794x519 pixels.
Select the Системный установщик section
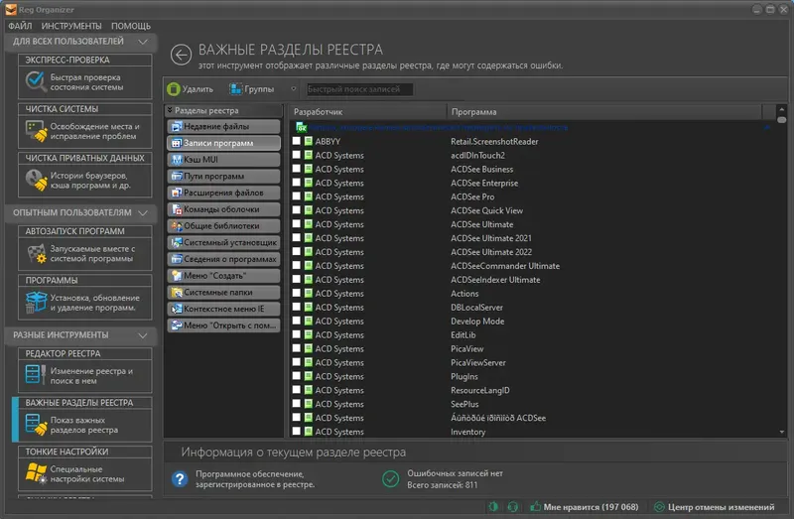(223, 242)
